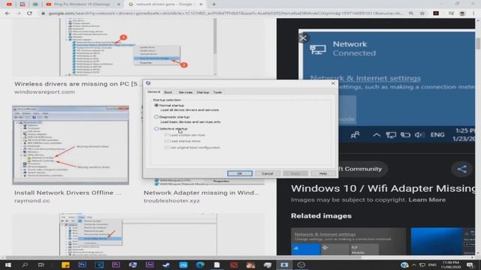The height and width of the screenshot is (270, 481).
Task: Open the Windows Start menu
Action: 8,265
